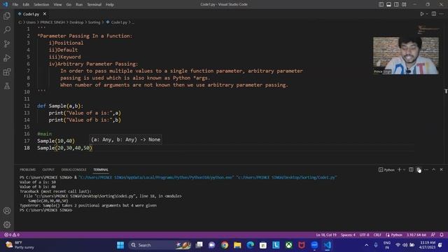Click the minimap code overview
The image size is (448, 252).
coord(428,29)
